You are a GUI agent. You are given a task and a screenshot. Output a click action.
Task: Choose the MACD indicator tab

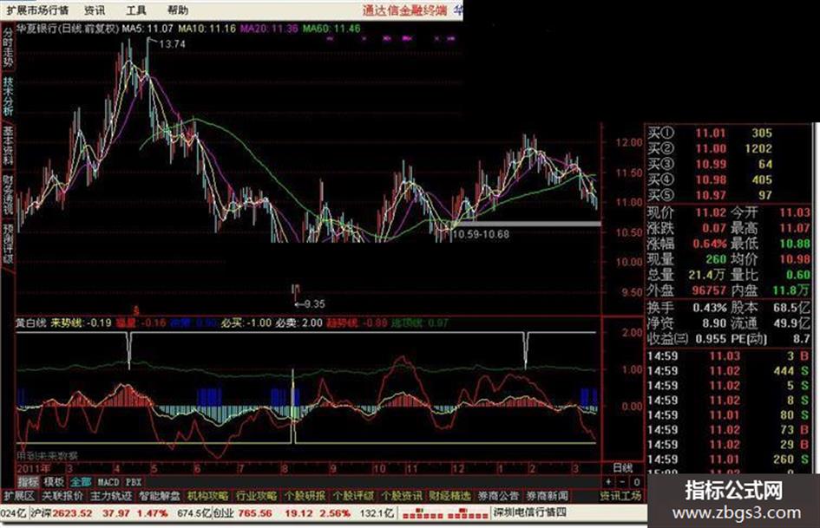(108, 481)
